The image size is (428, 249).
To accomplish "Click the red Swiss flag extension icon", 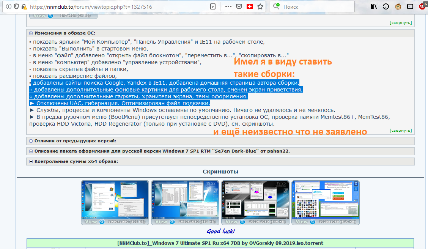I will point(250,6).
